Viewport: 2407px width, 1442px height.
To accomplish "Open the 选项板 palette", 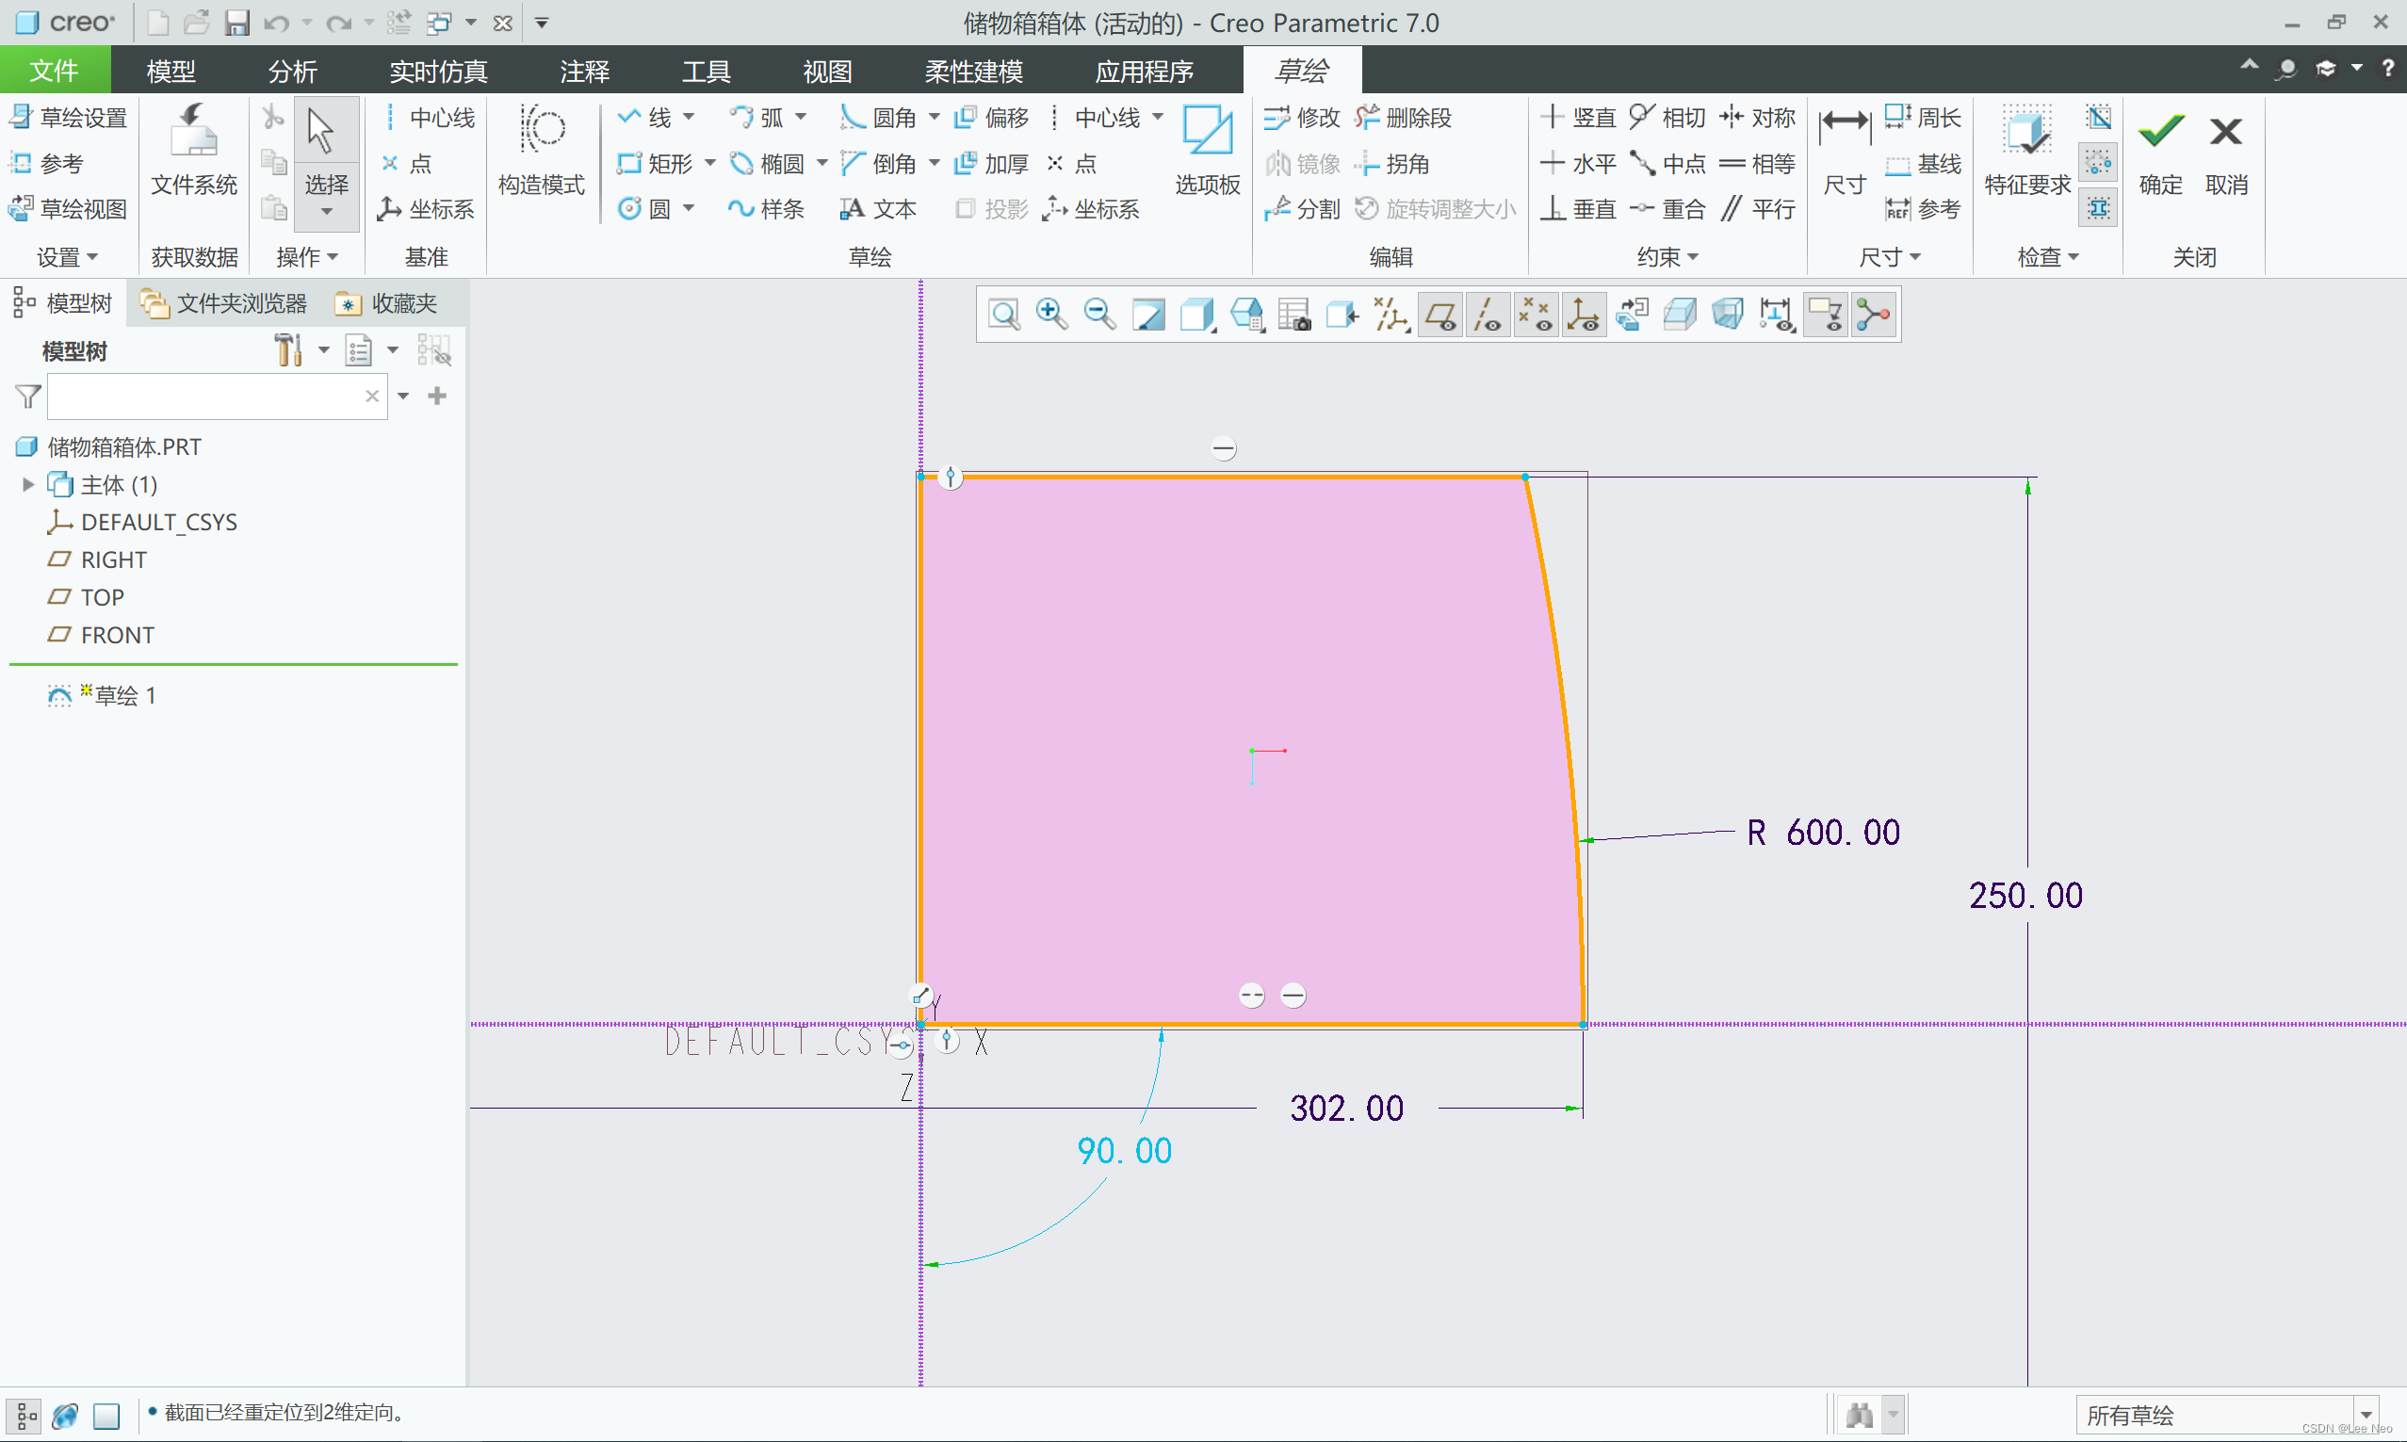I will (1207, 151).
